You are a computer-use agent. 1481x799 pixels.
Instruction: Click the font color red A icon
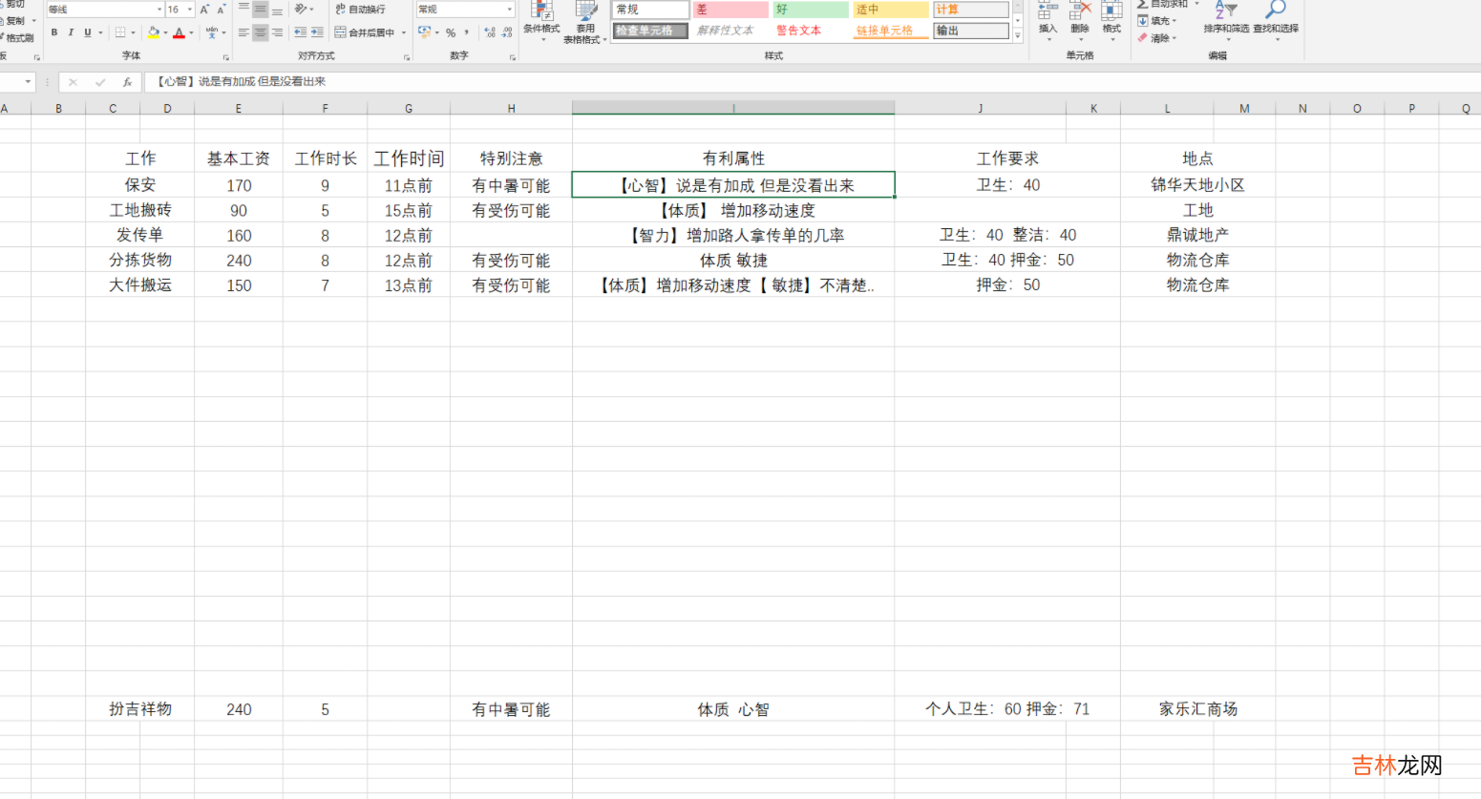coord(179,32)
